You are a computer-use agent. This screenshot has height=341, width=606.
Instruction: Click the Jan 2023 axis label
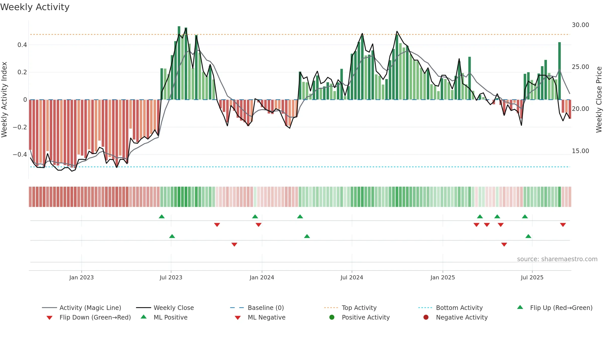pos(82,278)
